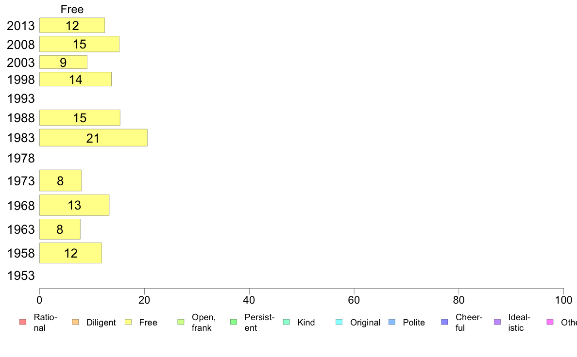
Task: Click the Cheerful legend color swatch
Action: click(x=444, y=322)
